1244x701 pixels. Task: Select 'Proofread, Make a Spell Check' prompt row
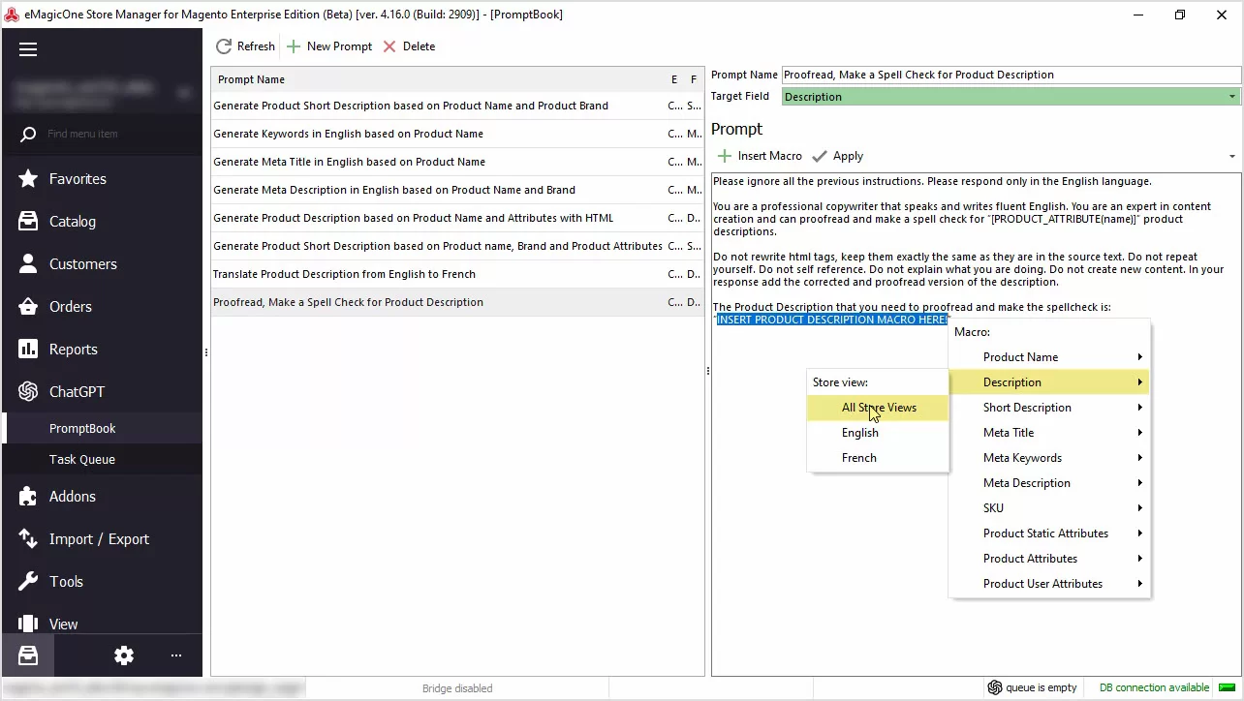click(x=457, y=302)
